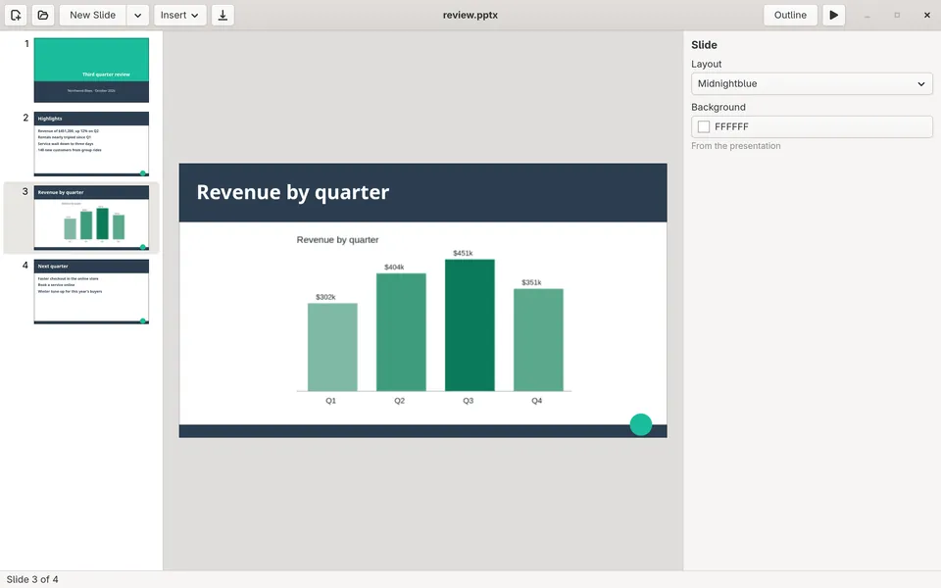
Task: Click the Q3 axis label
Action: 469,400
